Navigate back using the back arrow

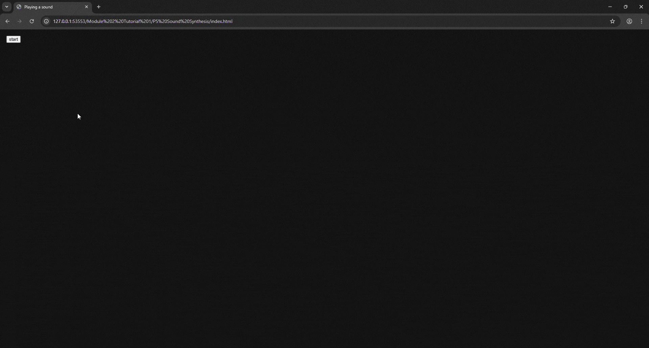pos(7,21)
